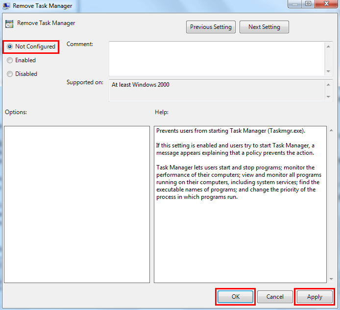Set the policy to Disabled

tap(10, 74)
